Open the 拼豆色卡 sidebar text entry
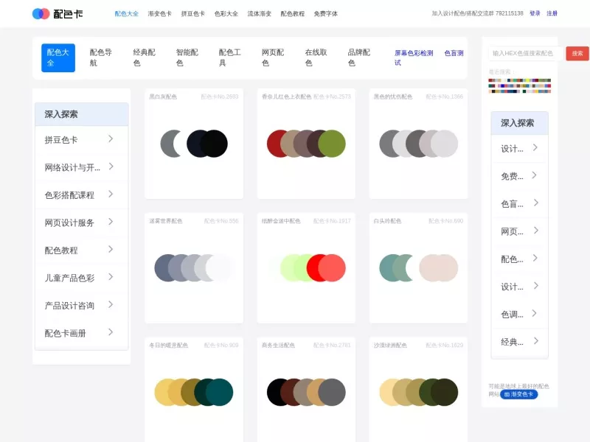The width and height of the screenshot is (590, 442). pyautogui.click(x=61, y=140)
